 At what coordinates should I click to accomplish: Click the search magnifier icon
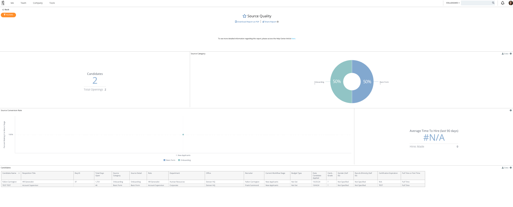(493, 3)
